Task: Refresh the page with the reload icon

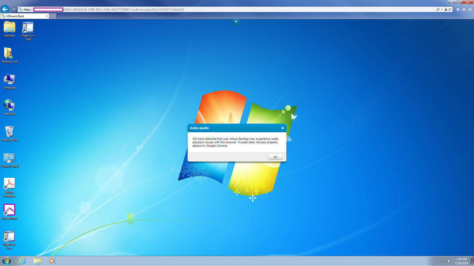Action: tap(450, 9)
